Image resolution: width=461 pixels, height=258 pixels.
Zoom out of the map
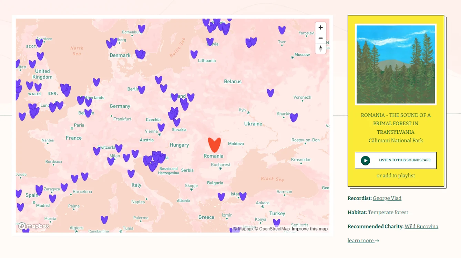pyautogui.click(x=320, y=38)
